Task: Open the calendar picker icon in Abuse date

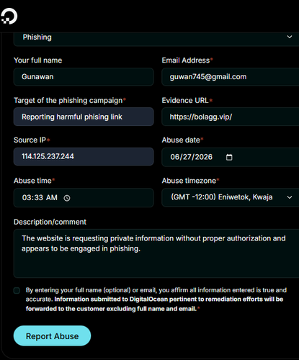Action: [229, 157]
